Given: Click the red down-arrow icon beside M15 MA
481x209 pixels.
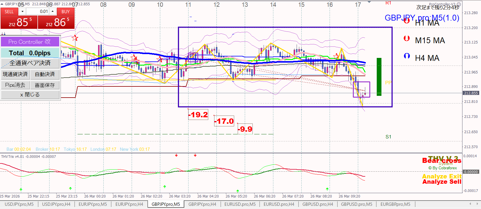Looking at the screenshot, I should coord(407,38).
